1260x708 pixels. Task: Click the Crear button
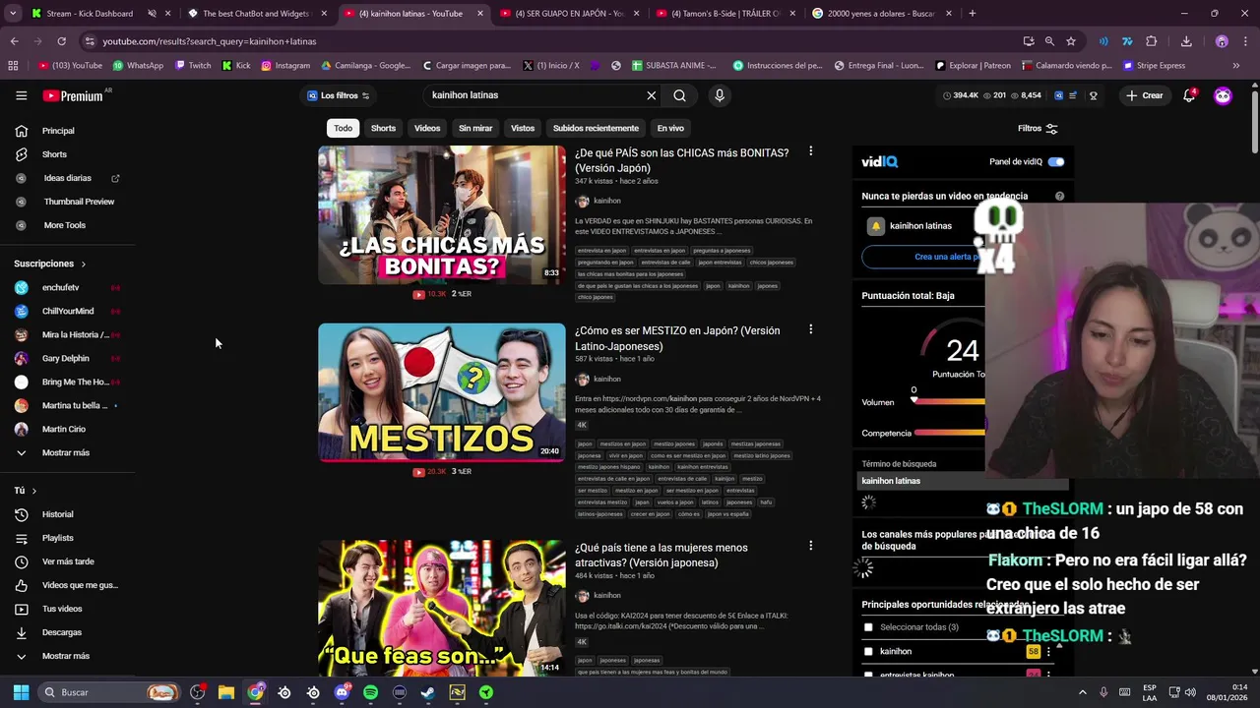click(1145, 95)
